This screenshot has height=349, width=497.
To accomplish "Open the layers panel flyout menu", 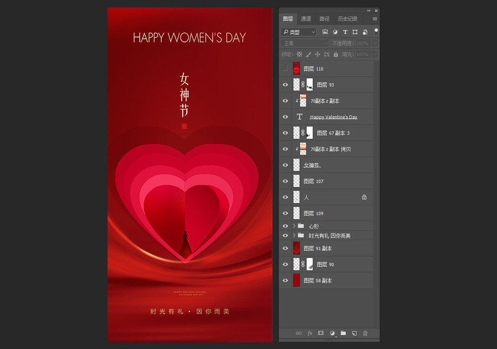I will coord(375,19).
